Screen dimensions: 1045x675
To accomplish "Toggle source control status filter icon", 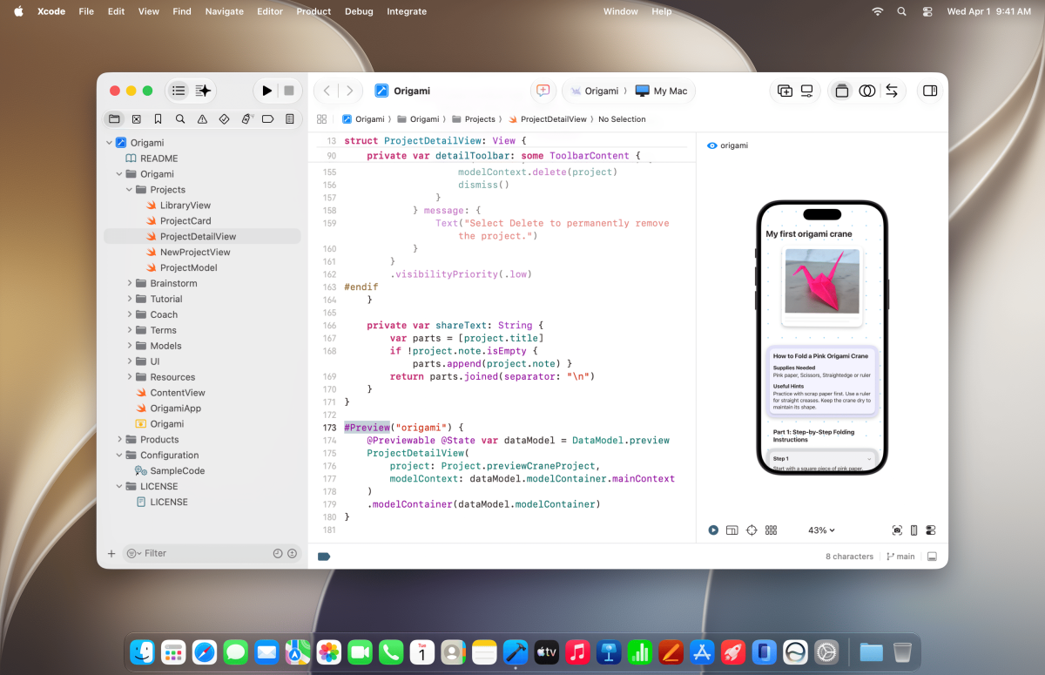I will (293, 553).
